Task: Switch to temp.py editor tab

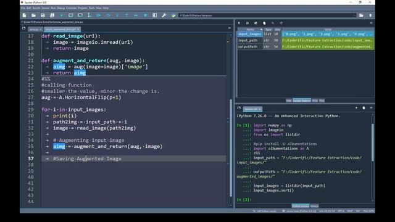Action: (34, 30)
